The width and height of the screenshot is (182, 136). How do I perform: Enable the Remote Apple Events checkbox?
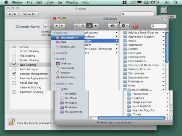click(x=14, y=78)
